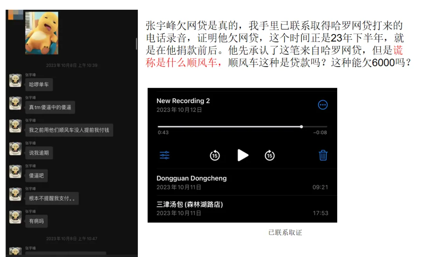The image size is (423, 257).
Task: Tap the rewind 15 seconds icon
Action: (x=214, y=155)
